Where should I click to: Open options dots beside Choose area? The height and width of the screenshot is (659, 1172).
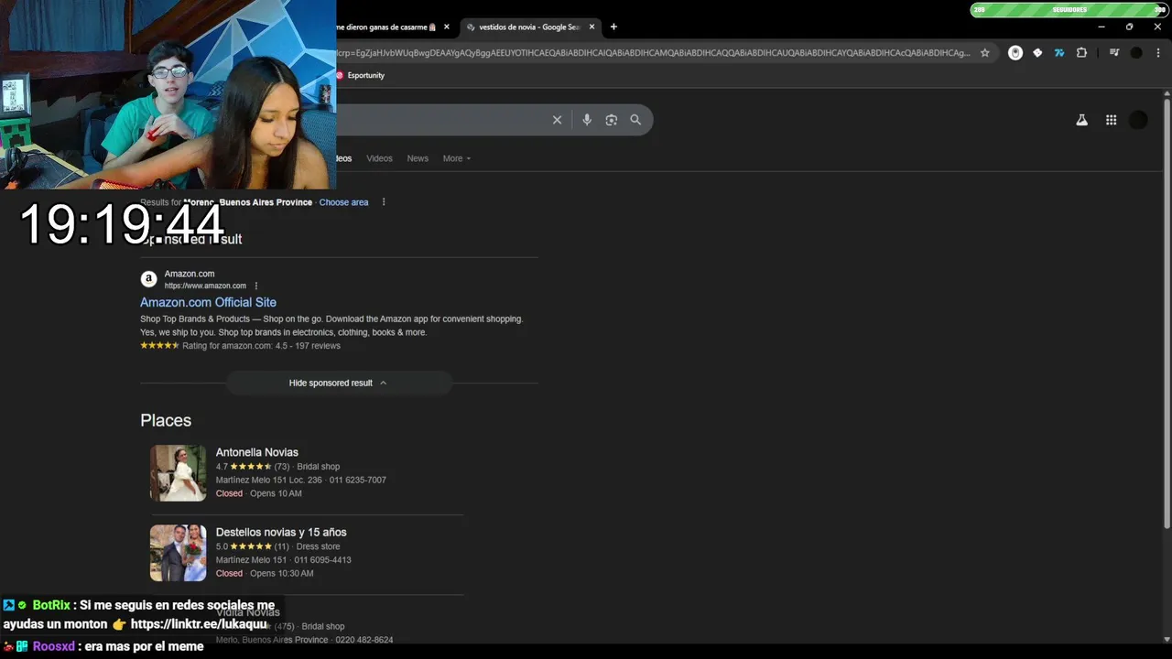[384, 202]
